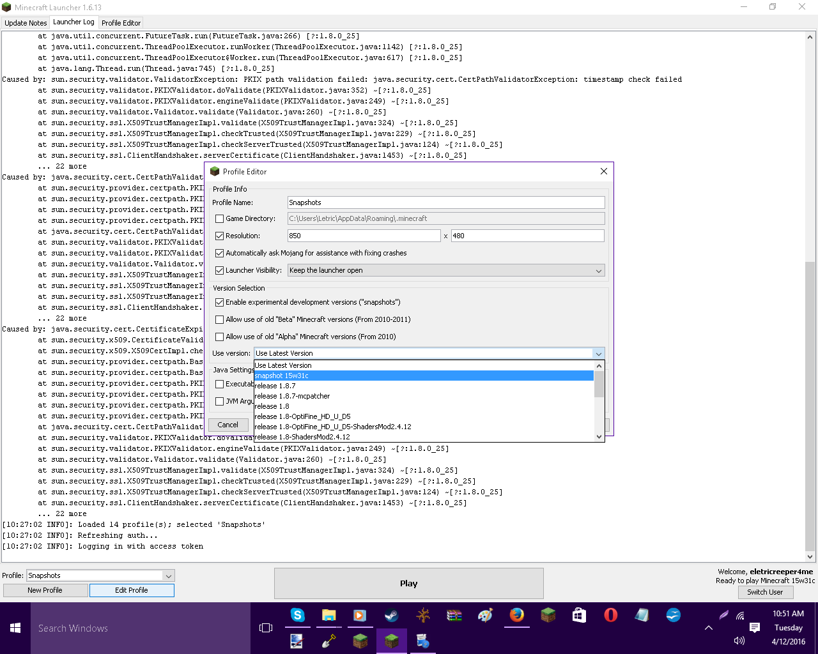Click the version list scrollbar down arrow
The image size is (818, 654).
coord(599,437)
